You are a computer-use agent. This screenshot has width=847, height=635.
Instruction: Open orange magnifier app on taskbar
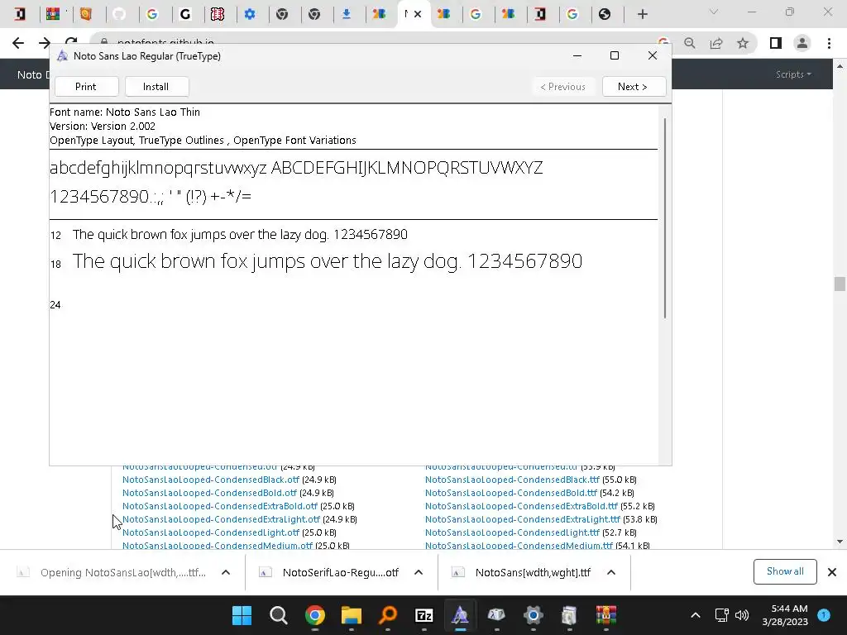(387, 615)
